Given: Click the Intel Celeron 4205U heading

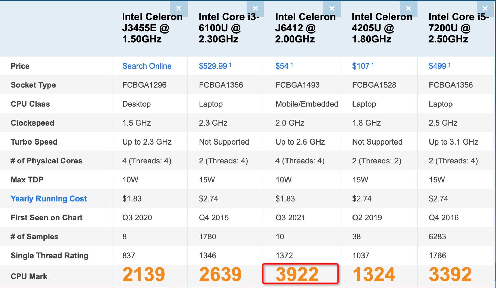Looking at the screenshot, I should (382, 28).
